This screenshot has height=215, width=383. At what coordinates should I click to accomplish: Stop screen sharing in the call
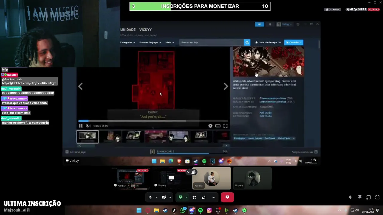point(180,197)
